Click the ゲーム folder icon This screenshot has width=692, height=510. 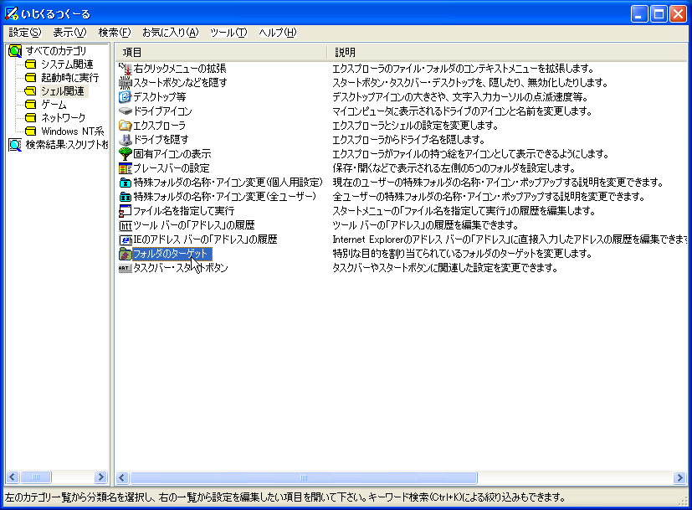tap(30, 105)
